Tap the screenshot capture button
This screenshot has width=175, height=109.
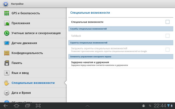click(x=38, y=106)
